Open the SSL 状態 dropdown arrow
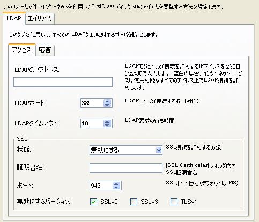 pyautogui.click(x=159, y=150)
